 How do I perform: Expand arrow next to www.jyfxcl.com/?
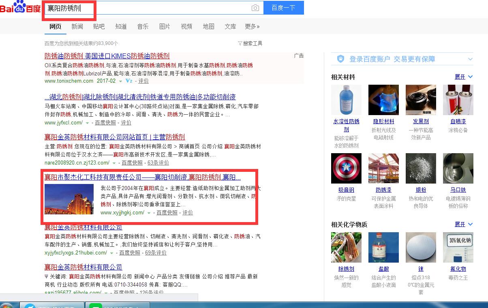[x=87, y=123]
